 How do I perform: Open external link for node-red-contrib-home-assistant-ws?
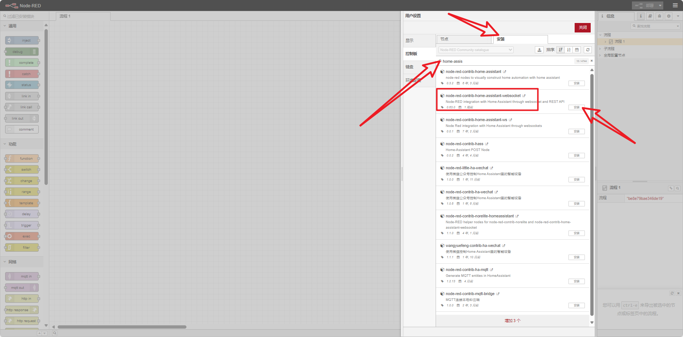coord(510,120)
